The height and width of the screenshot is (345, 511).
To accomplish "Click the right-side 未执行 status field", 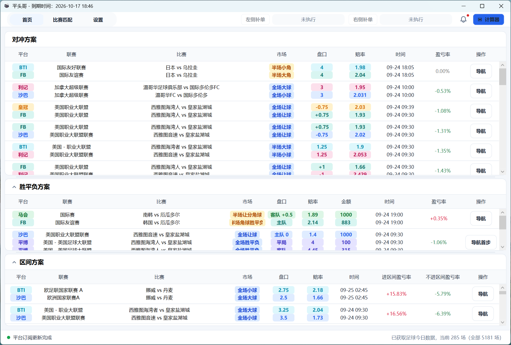I will click(x=416, y=20).
